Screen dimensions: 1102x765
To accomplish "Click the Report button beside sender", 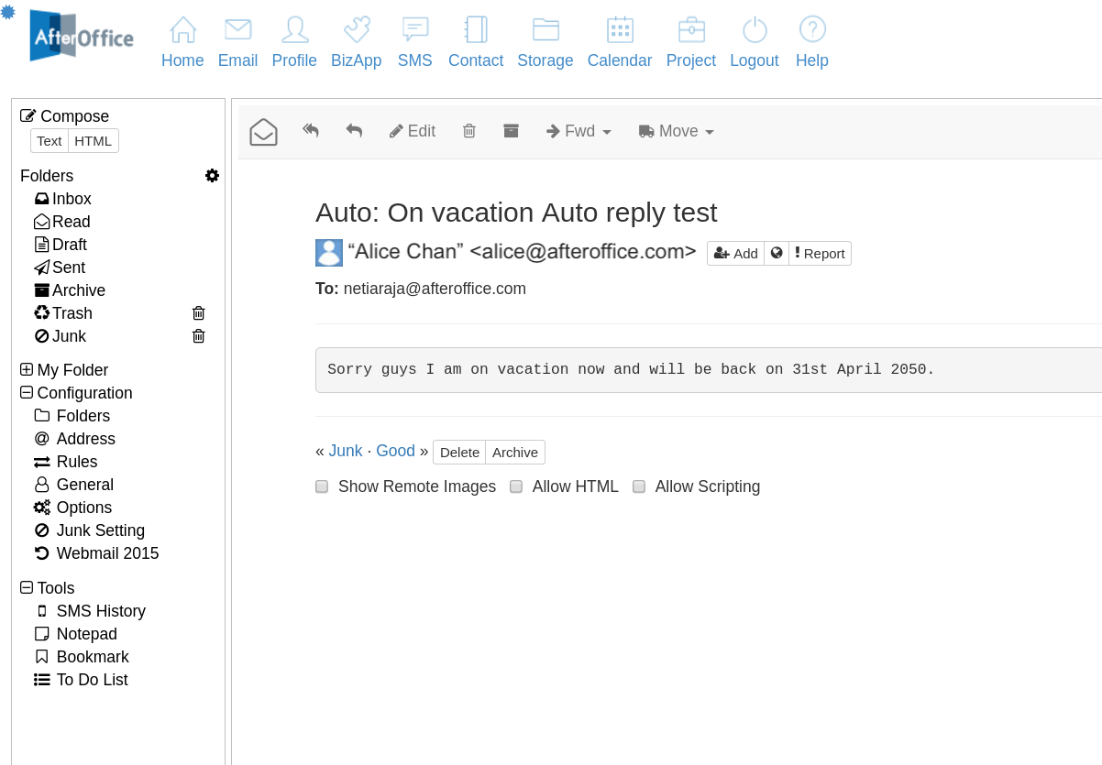I will pyautogui.click(x=820, y=253).
